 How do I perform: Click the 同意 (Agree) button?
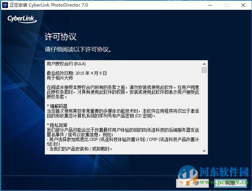click(231, 183)
